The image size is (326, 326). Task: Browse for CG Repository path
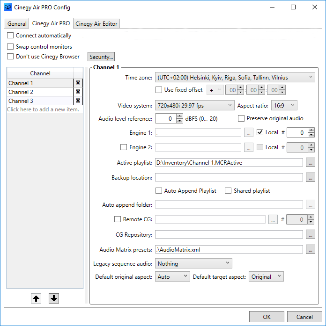click(311, 234)
